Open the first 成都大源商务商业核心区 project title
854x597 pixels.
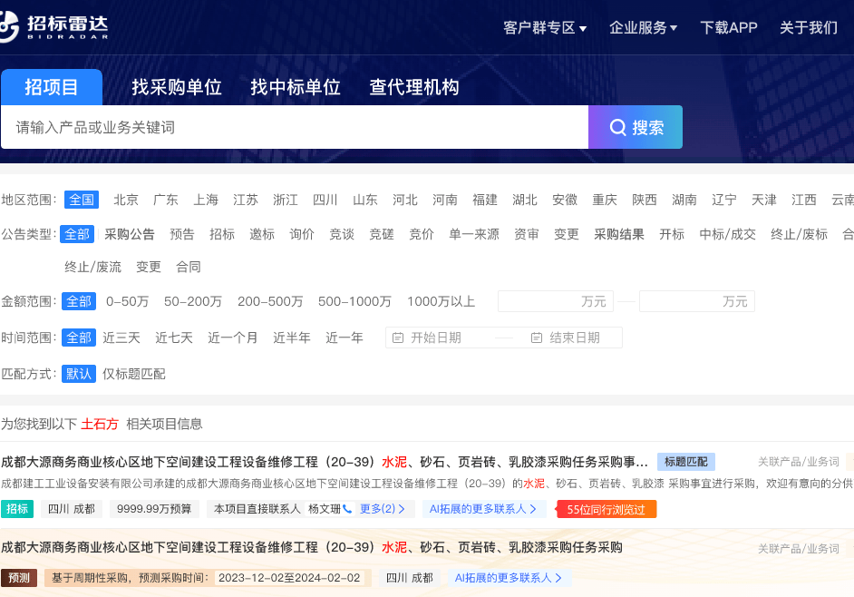pyautogui.click(x=325, y=463)
